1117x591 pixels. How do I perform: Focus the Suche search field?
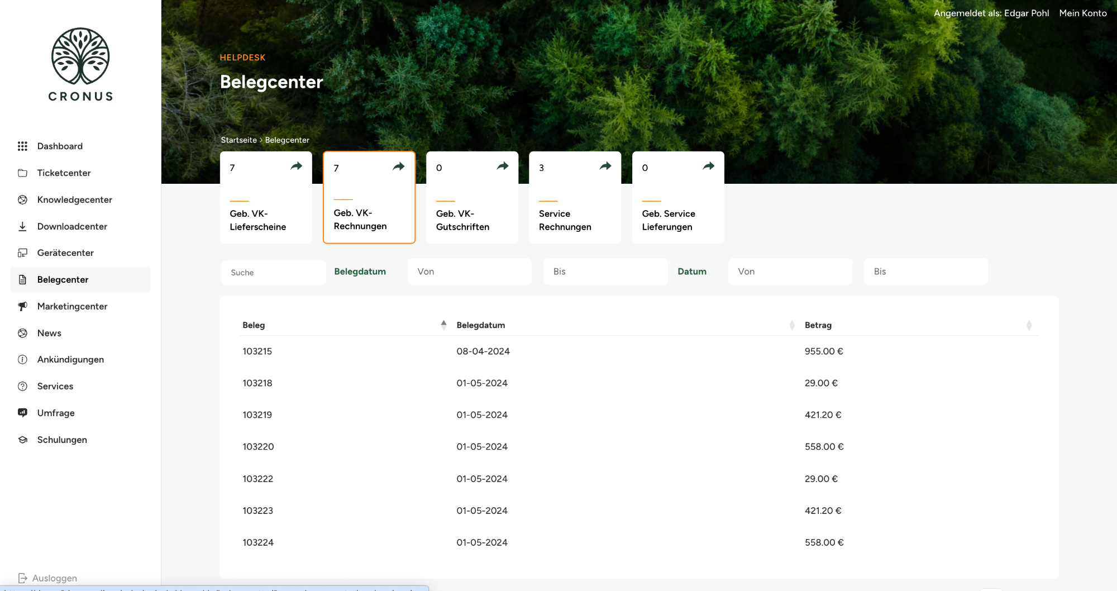[274, 273]
